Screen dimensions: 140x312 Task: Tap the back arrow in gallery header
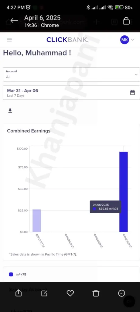[14, 20]
